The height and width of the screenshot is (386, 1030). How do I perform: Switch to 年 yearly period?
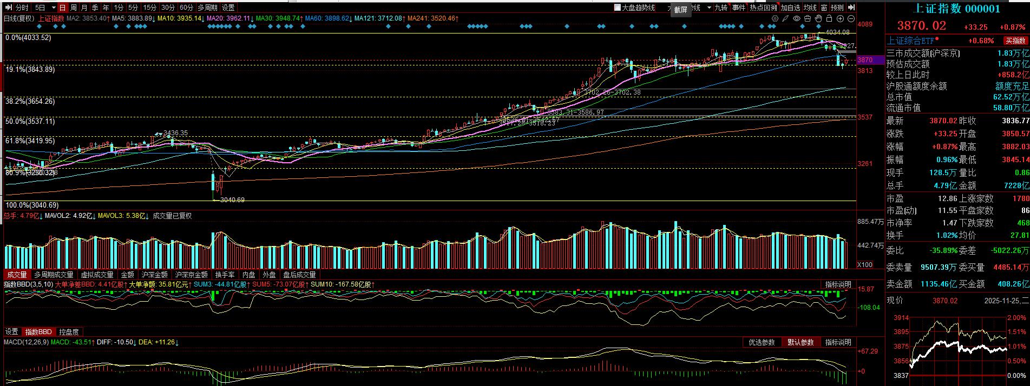click(x=106, y=8)
